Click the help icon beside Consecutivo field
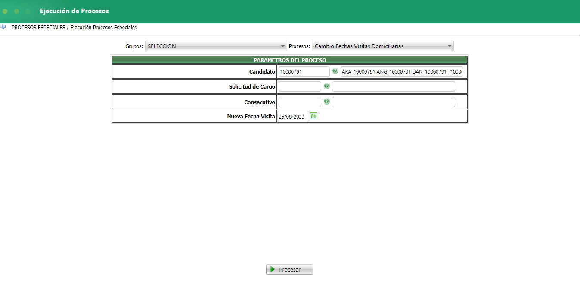Screen dimensions: 580x287 (326, 102)
